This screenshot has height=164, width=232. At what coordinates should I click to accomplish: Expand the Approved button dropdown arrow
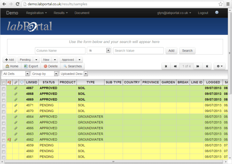pos(80,60)
